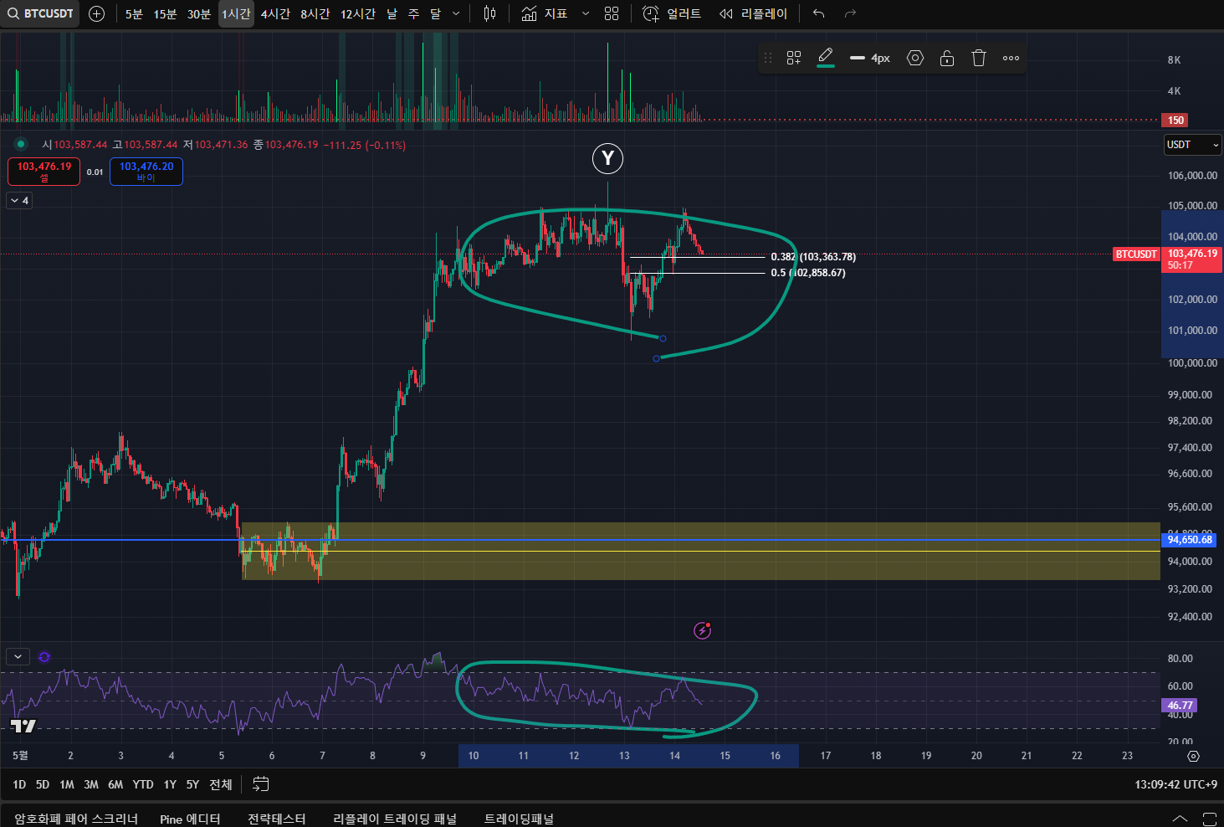Toggle the green symbol status dot
Viewport: 1224px width, 827px height.
tap(21, 144)
